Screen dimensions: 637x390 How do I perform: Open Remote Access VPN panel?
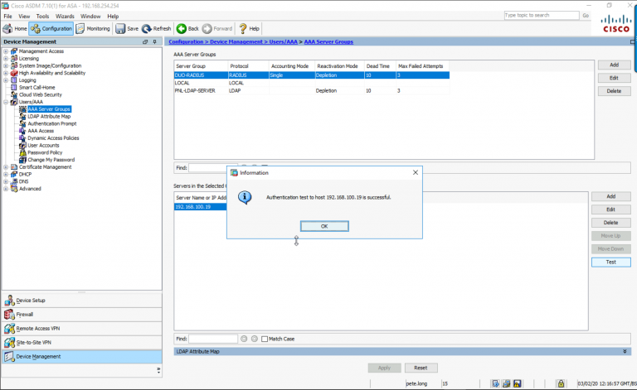[x=81, y=329]
